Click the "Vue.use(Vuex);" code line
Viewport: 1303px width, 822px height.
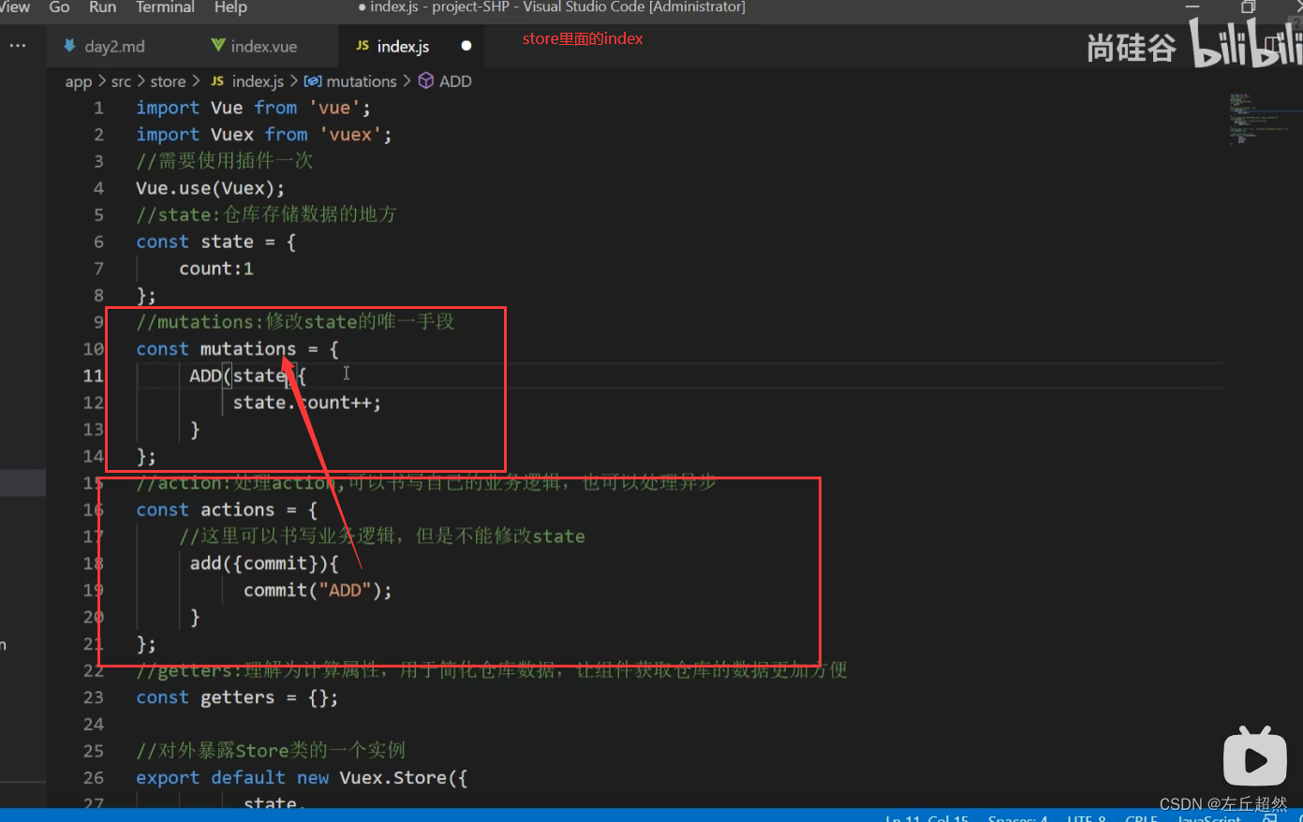(x=210, y=188)
